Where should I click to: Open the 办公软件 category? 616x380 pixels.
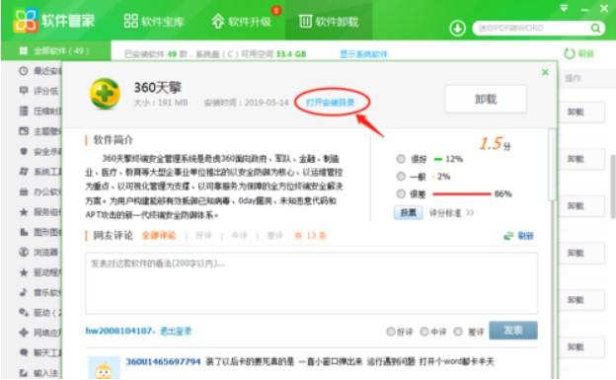39,191
